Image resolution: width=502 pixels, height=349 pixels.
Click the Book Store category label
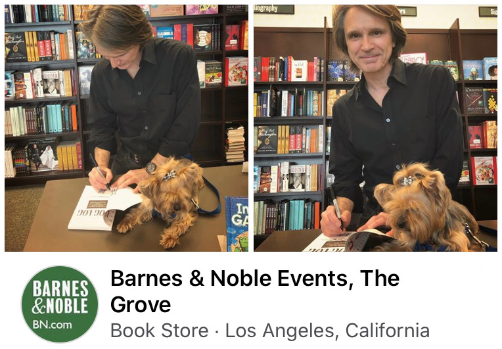click(160, 331)
